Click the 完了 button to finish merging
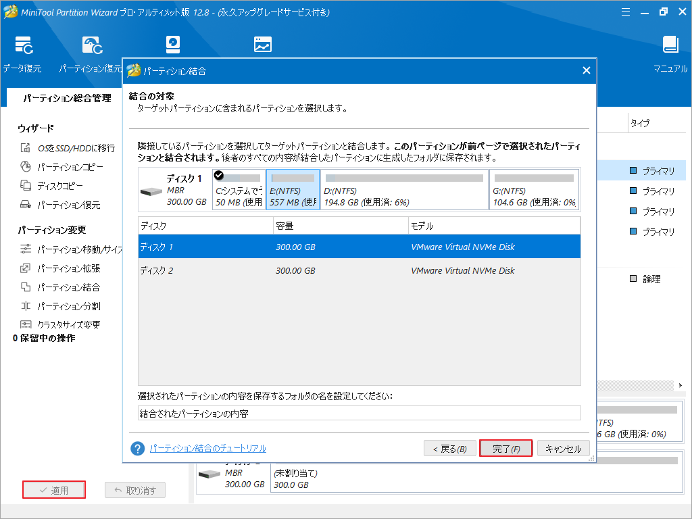Image resolution: width=692 pixels, height=519 pixels. pyautogui.click(x=505, y=447)
